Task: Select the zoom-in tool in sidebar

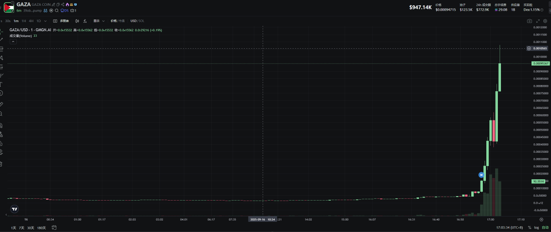Action: 2,114
